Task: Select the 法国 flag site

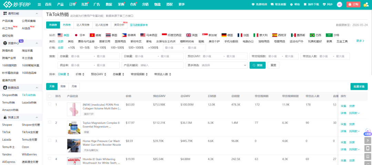Action: coord(243,35)
